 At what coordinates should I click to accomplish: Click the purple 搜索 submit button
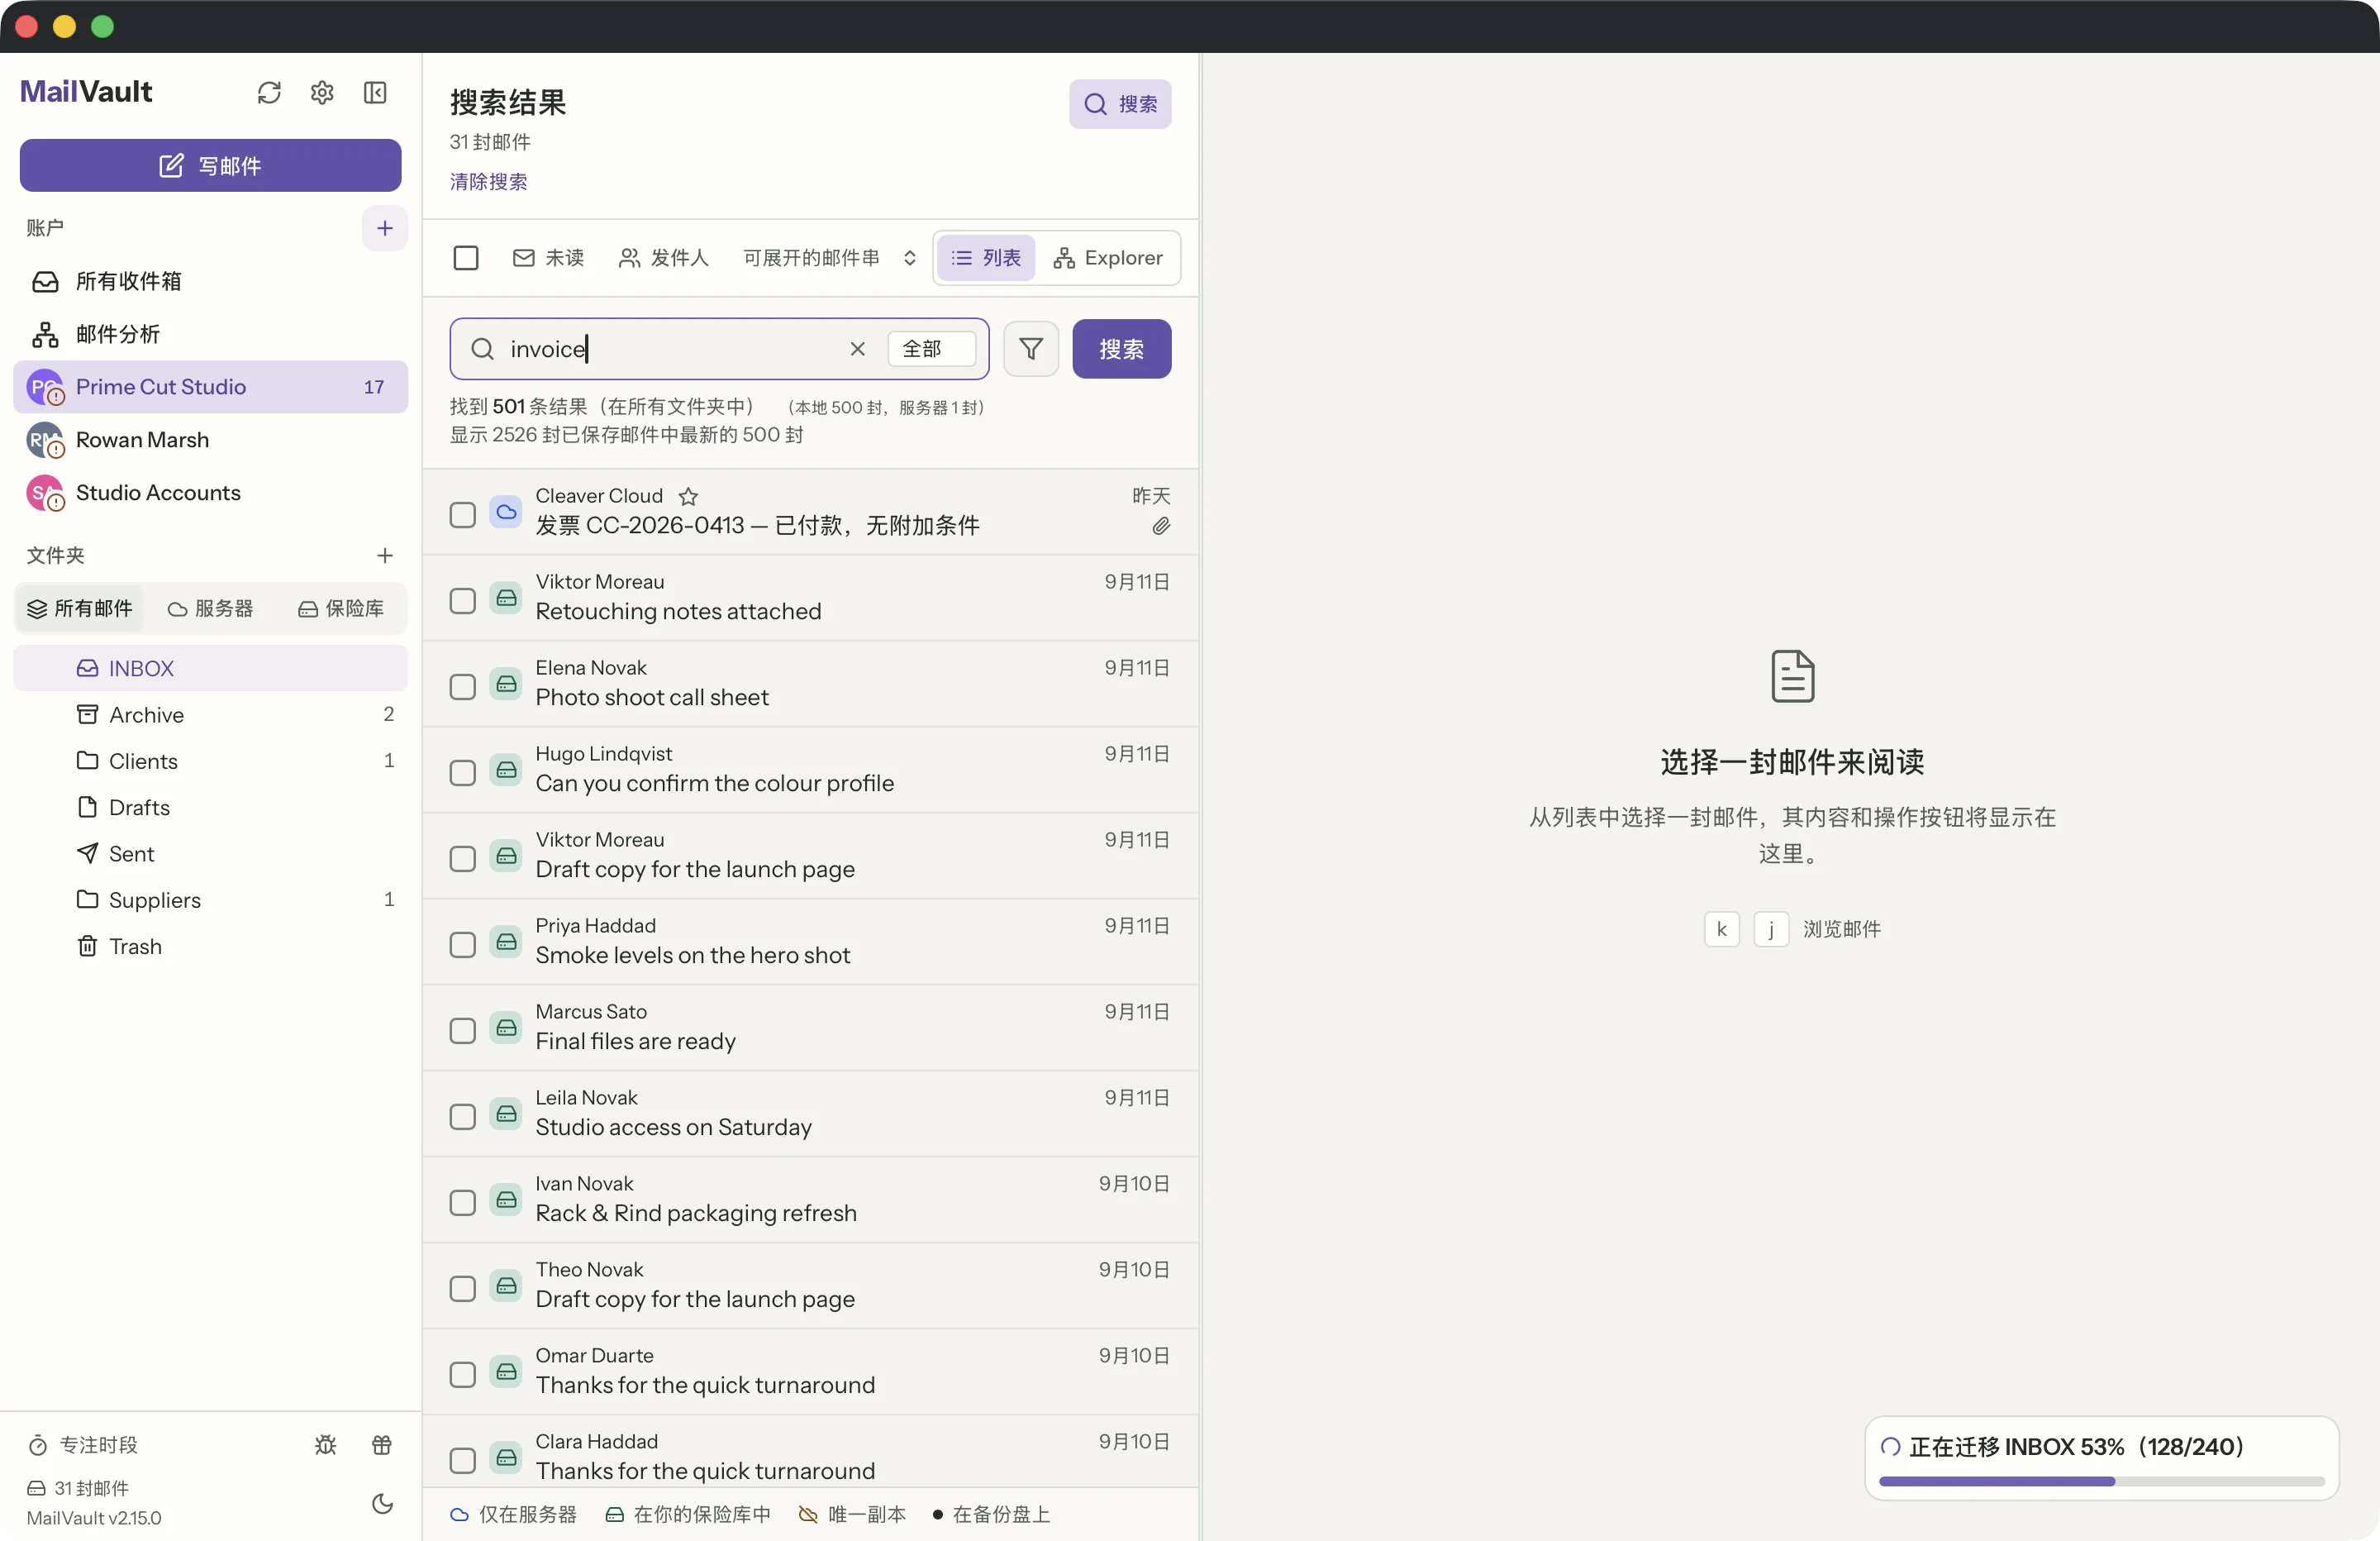(1121, 348)
